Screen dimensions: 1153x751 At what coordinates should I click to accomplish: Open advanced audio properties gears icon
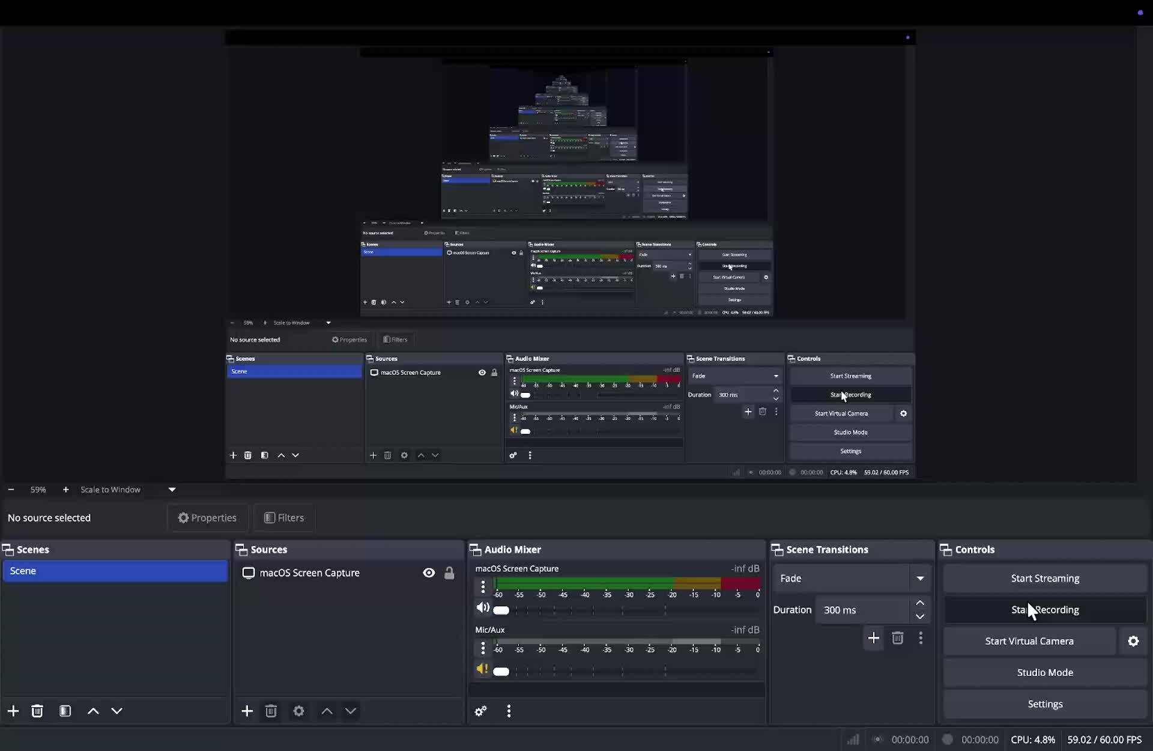pos(480,711)
